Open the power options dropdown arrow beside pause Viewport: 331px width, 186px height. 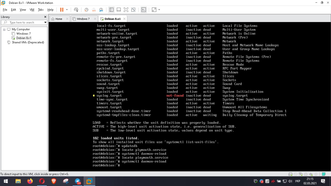pyautogui.click(x=67, y=10)
